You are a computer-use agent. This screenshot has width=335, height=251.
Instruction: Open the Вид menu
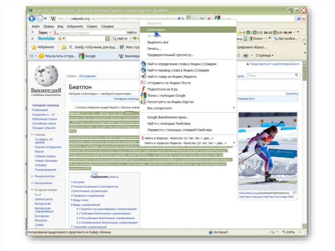tap(60, 27)
